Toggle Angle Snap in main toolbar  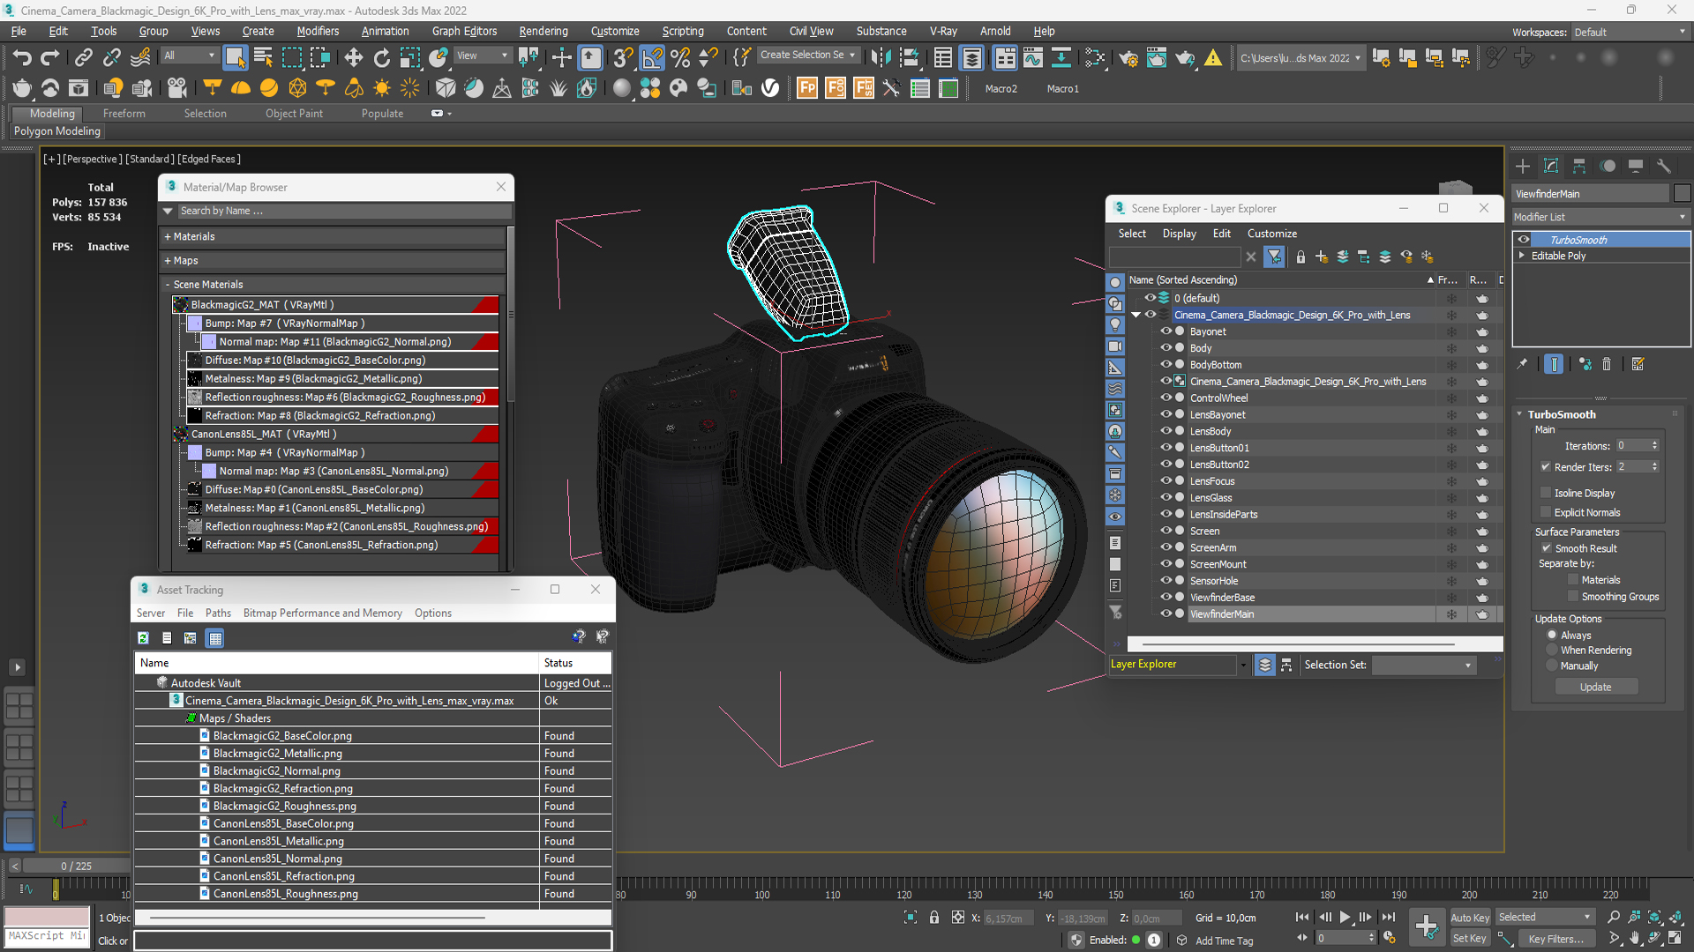[x=652, y=57]
